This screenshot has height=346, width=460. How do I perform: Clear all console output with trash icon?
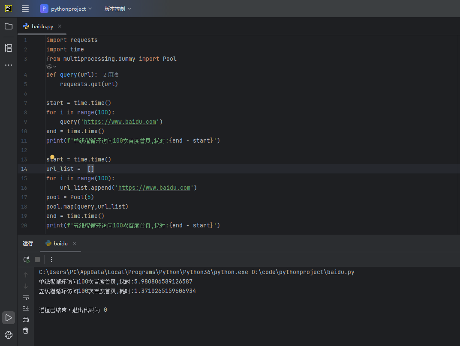[x=26, y=331]
